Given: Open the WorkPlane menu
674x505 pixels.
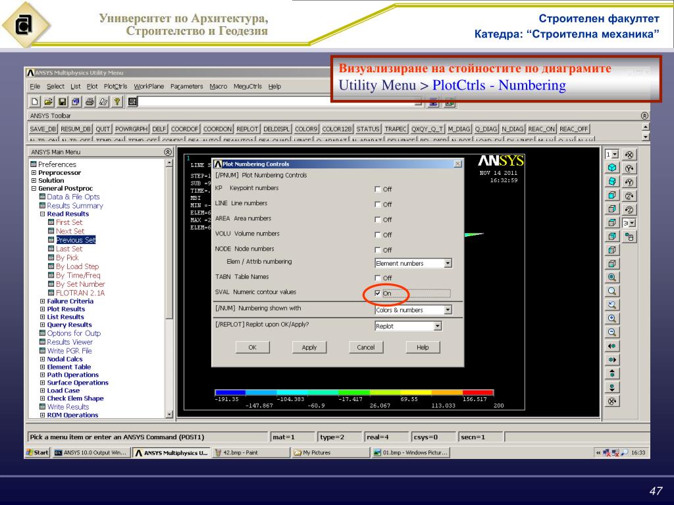Looking at the screenshot, I should [149, 86].
